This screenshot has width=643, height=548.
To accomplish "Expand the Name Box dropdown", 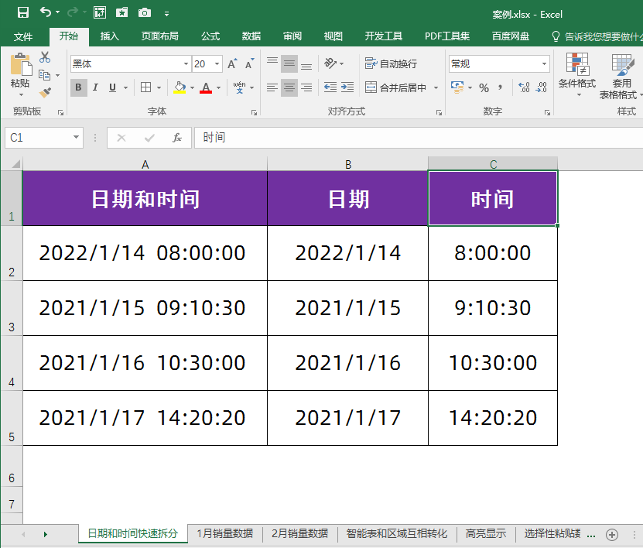I will [x=76, y=138].
